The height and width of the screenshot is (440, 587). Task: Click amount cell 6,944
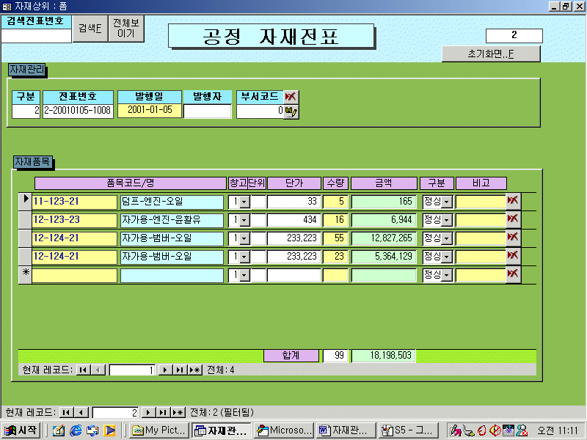tap(384, 220)
